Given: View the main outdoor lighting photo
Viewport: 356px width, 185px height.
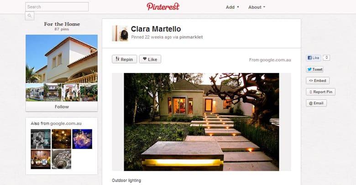Looking at the screenshot, I should 201,122.
